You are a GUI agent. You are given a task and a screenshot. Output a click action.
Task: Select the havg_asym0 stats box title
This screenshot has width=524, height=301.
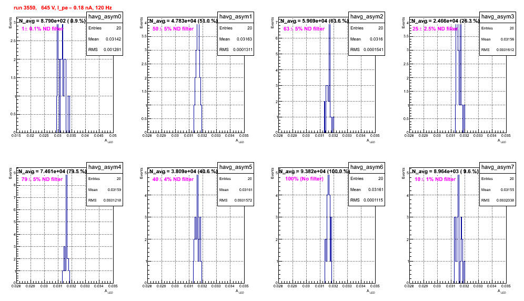[105, 16]
